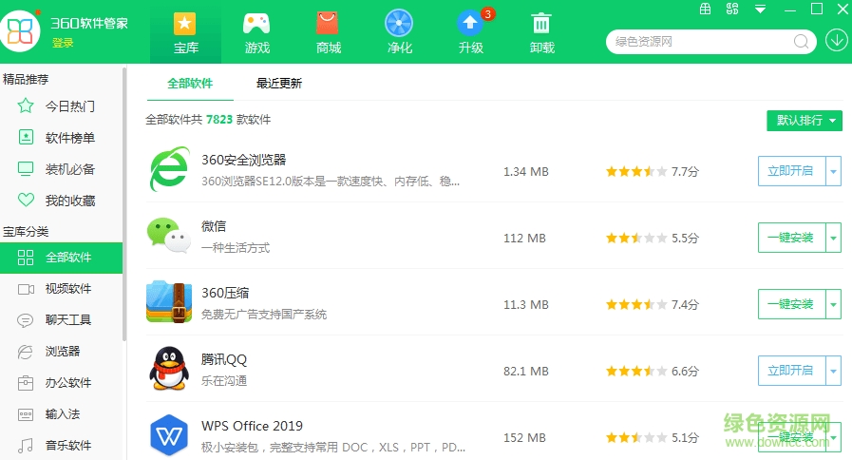
Task: Expand the 默认排行 sort dropdown
Action: 805,121
